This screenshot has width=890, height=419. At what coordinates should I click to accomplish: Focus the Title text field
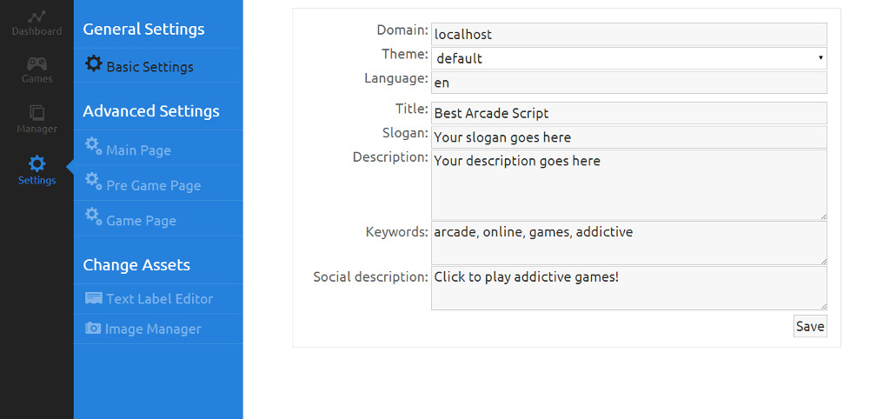(628, 113)
